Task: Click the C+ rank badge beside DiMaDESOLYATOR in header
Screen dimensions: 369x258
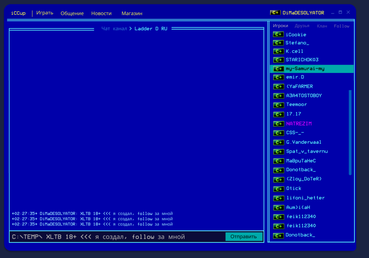Action: click(x=275, y=13)
